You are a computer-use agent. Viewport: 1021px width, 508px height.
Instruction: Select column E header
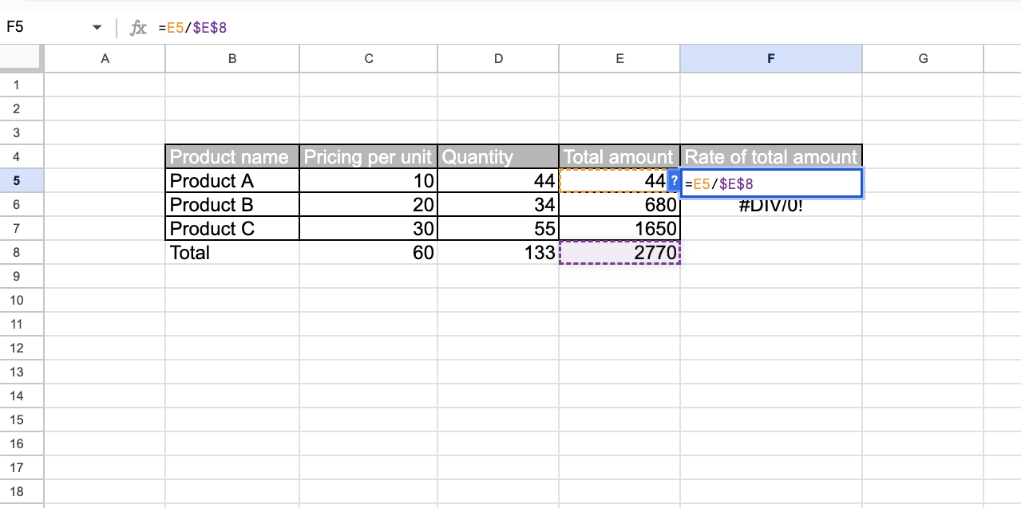coord(619,58)
